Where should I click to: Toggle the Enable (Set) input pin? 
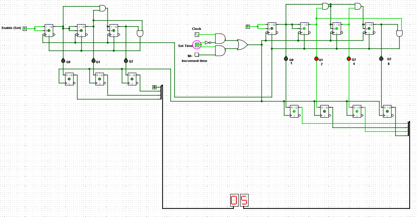coord(25,28)
